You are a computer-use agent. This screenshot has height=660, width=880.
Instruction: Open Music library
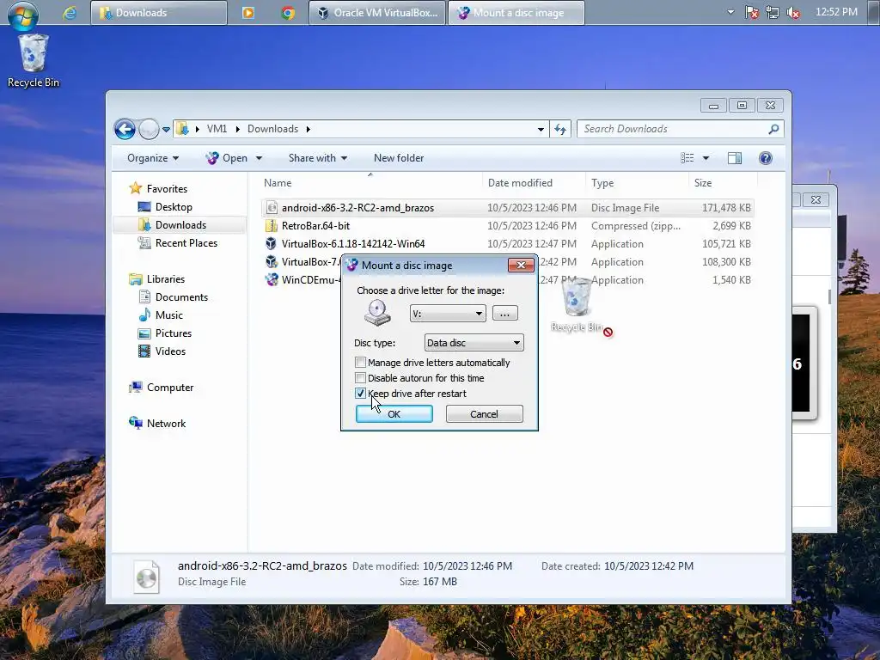click(169, 315)
